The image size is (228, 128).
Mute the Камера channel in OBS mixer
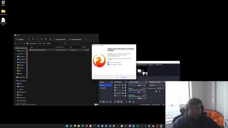(141, 92)
